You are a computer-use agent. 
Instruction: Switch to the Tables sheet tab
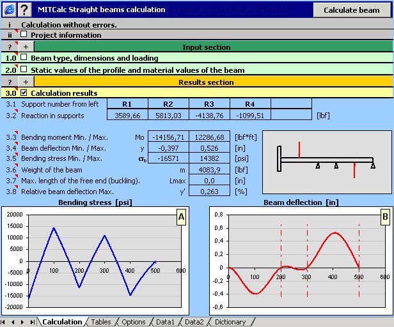tap(101, 322)
